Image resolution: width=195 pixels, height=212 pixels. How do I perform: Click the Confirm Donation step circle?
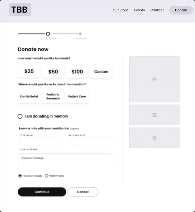point(48,34)
